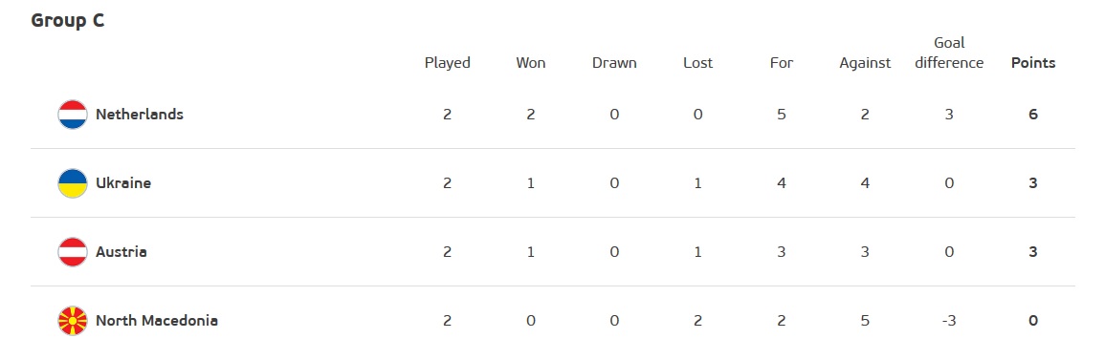Open the Netherlands team link
The image size is (1105, 360).
(140, 115)
